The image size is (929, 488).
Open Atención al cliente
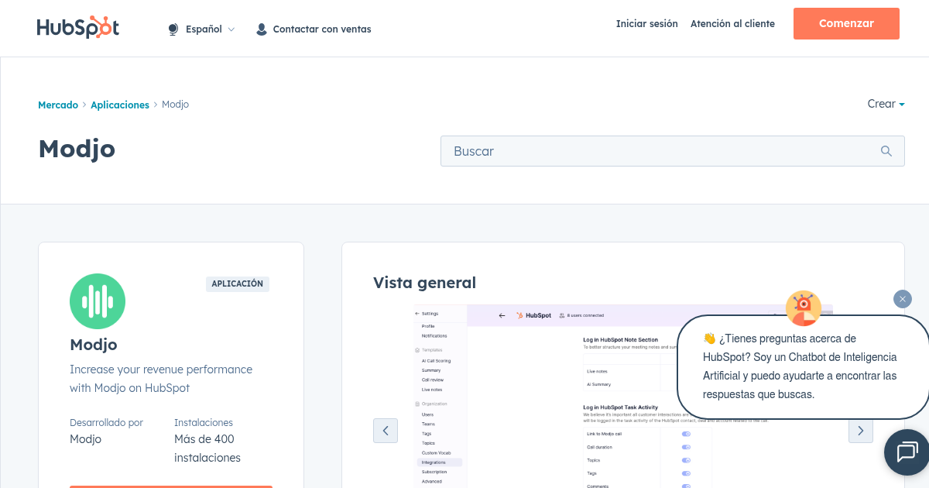pyautogui.click(x=732, y=24)
